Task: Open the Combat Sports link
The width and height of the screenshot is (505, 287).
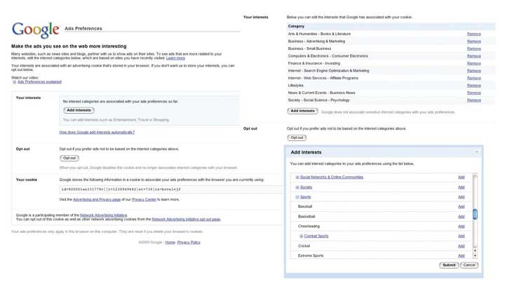Action: (x=316, y=236)
